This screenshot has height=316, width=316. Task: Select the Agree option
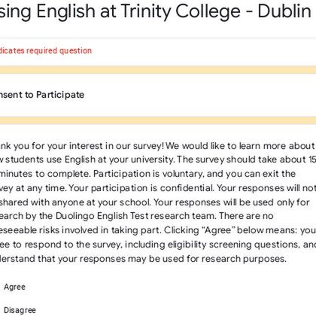14,287
